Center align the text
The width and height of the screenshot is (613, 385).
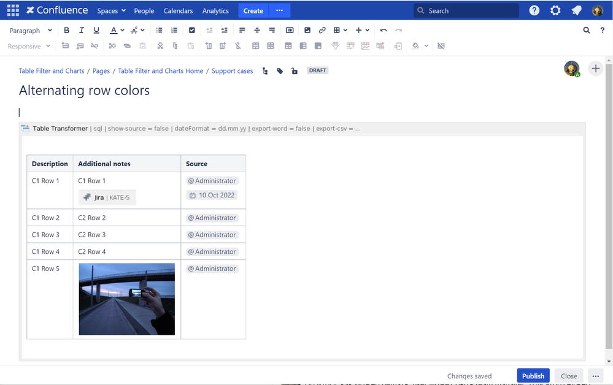coord(257,30)
